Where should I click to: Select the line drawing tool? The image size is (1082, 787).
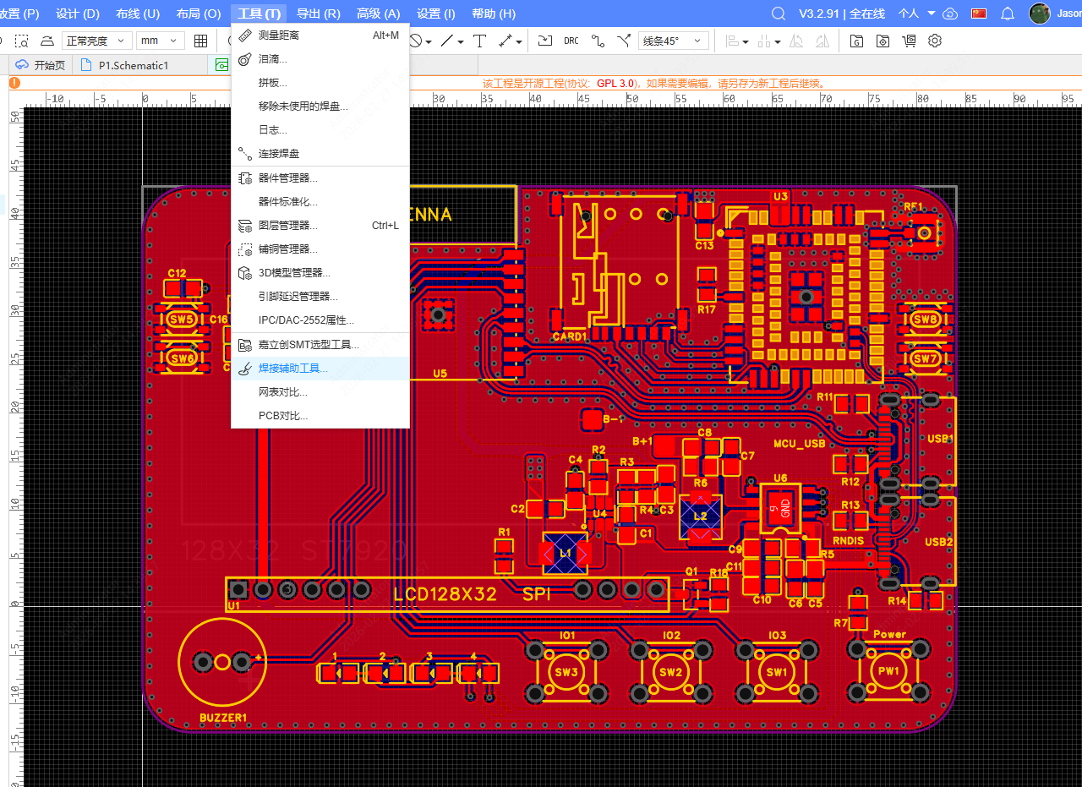(x=447, y=41)
